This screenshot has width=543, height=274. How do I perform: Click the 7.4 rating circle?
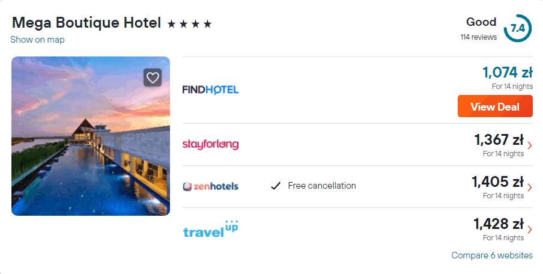coord(517,28)
